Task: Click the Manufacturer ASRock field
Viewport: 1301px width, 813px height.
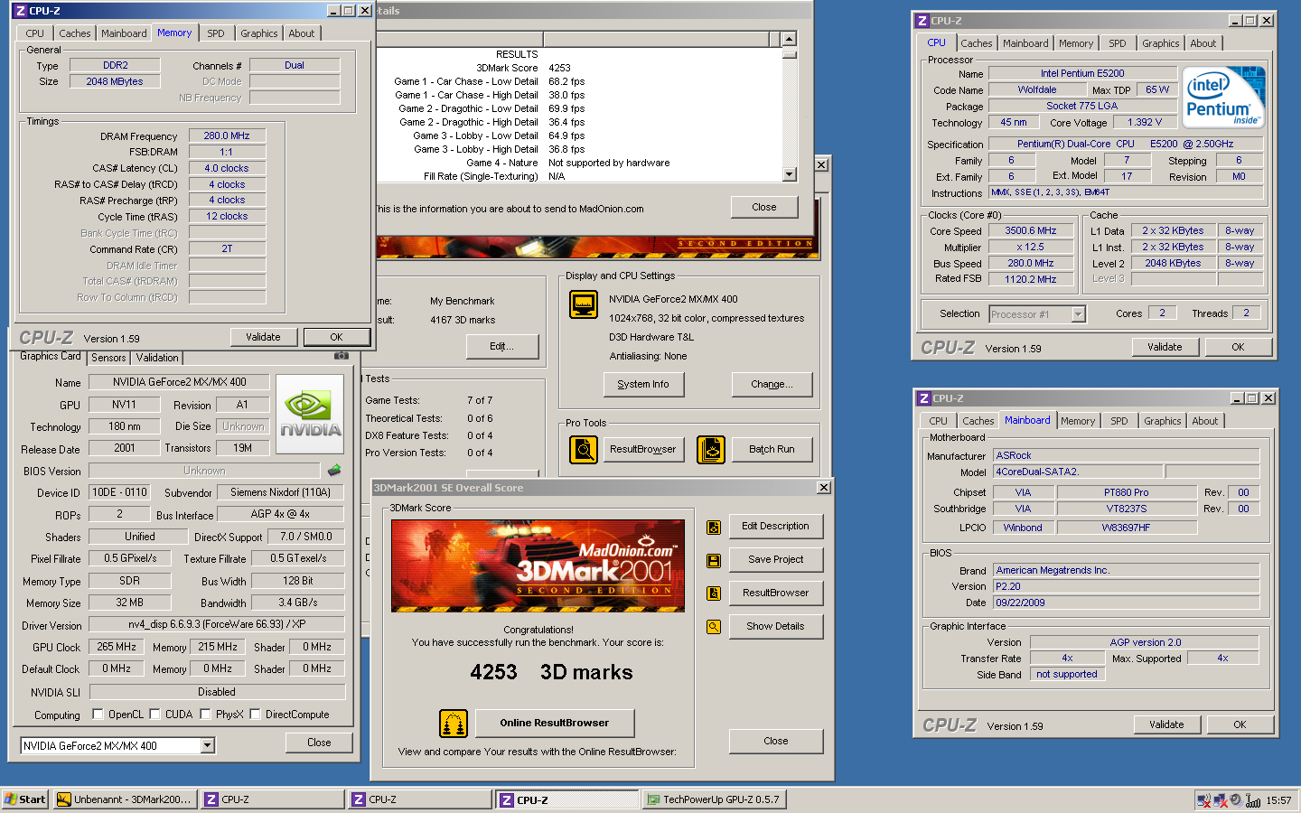Action: pos(1126,455)
